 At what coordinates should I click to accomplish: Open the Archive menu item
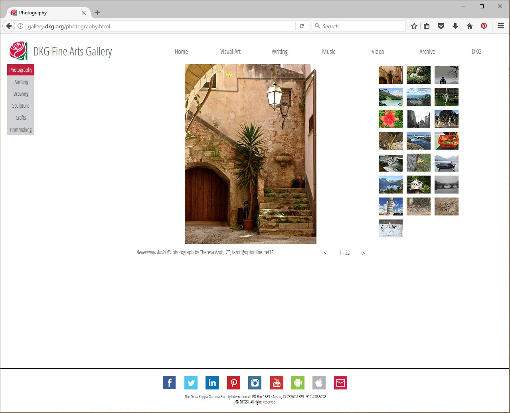click(x=427, y=51)
